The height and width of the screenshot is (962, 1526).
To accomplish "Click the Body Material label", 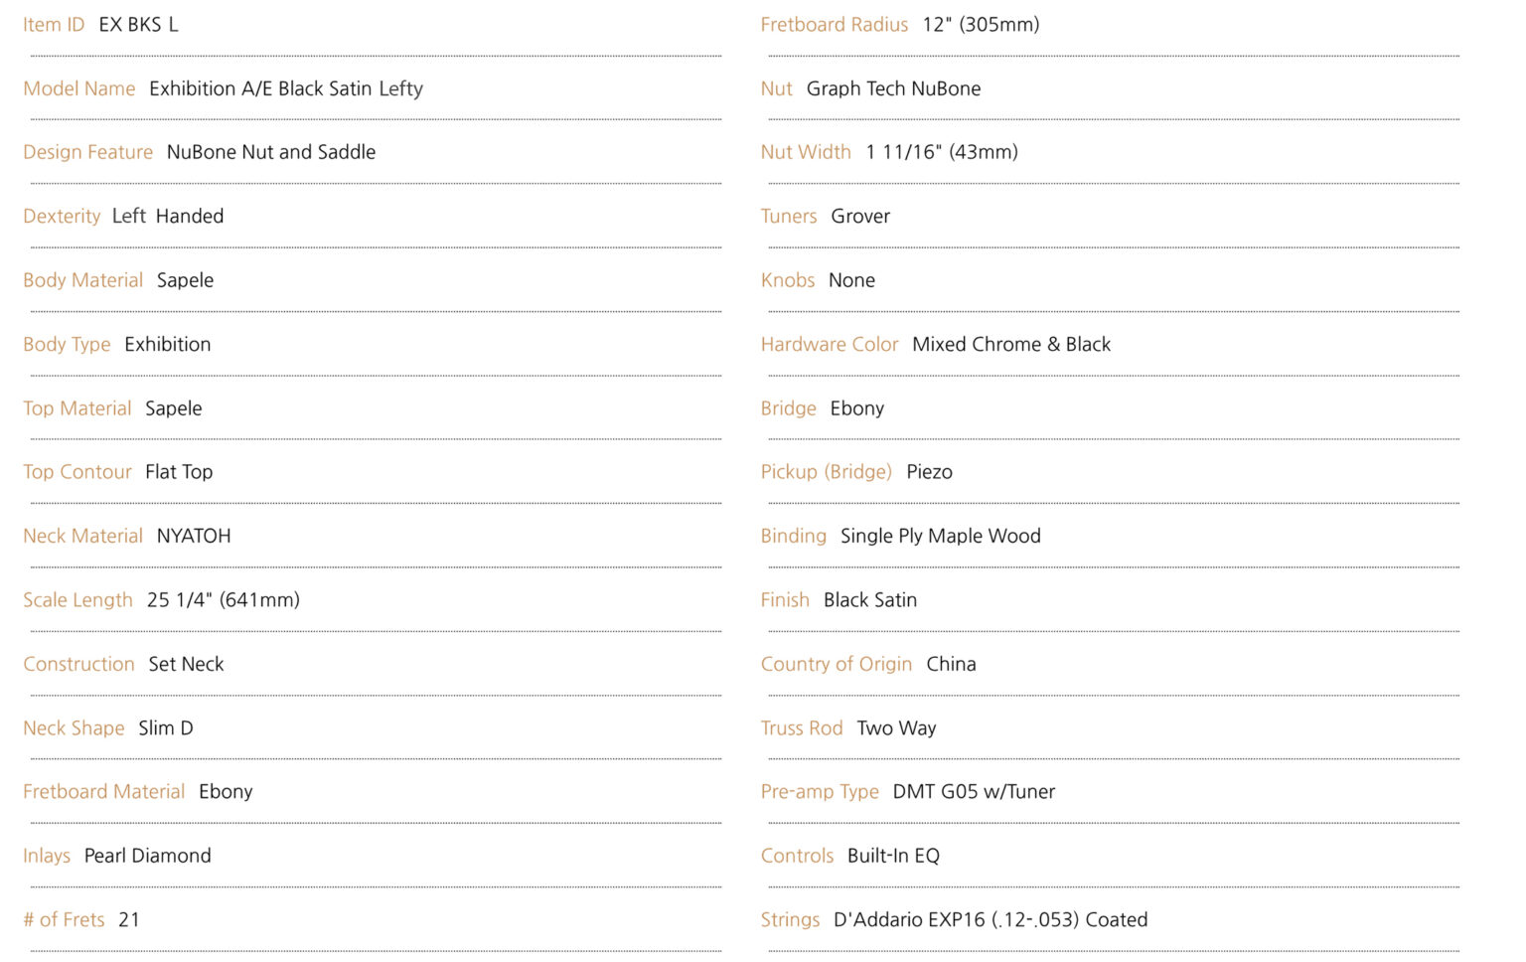I will pos(82,280).
